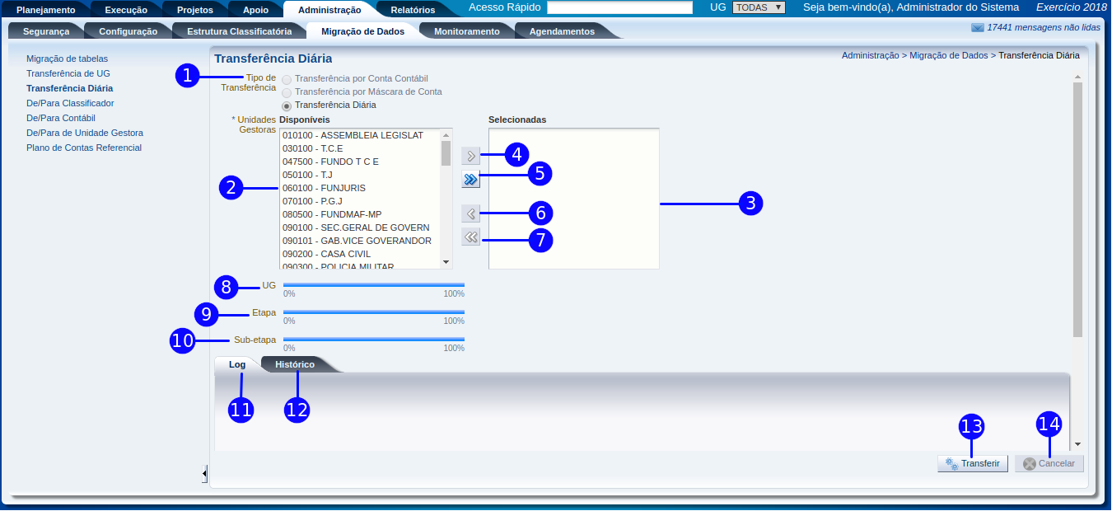Click the move all units right double-arrow
This screenshot has width=1112, height=511.
[470, 179]
